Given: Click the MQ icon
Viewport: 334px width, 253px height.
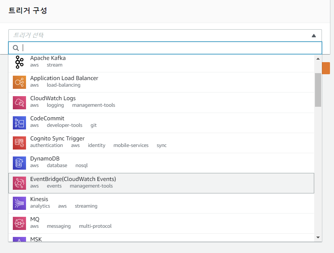Looking at the screenshot, I should click(19, 223).
